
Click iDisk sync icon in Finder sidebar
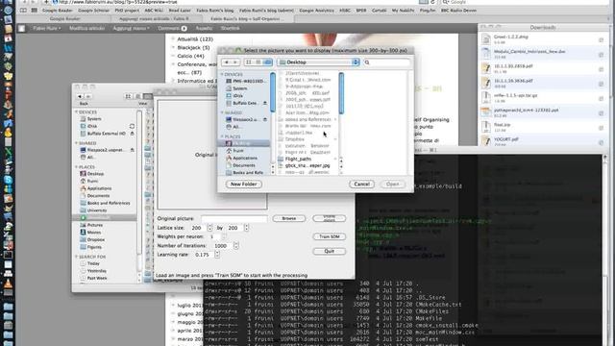coord(132,126)
